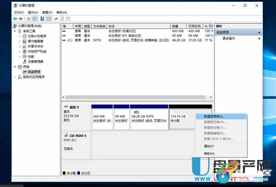Click the 卷 column header
Image resolution: width=276 pixels, height=187 pixels.
tap(67, 26)
